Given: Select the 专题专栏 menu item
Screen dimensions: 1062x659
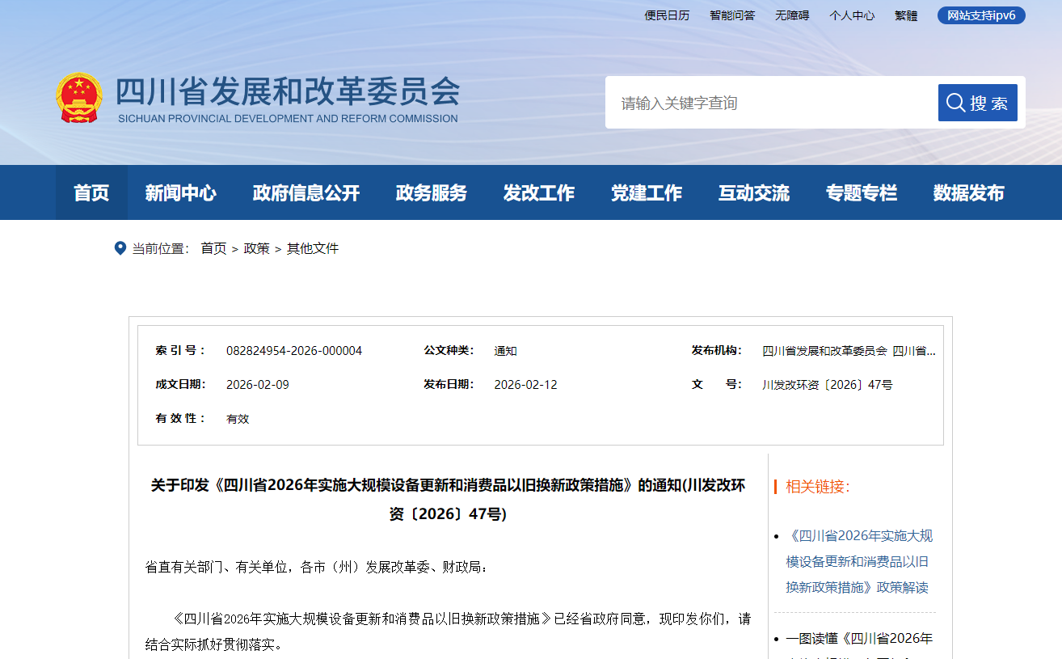Looking at the screenshot, I should (x=861, y=193).
